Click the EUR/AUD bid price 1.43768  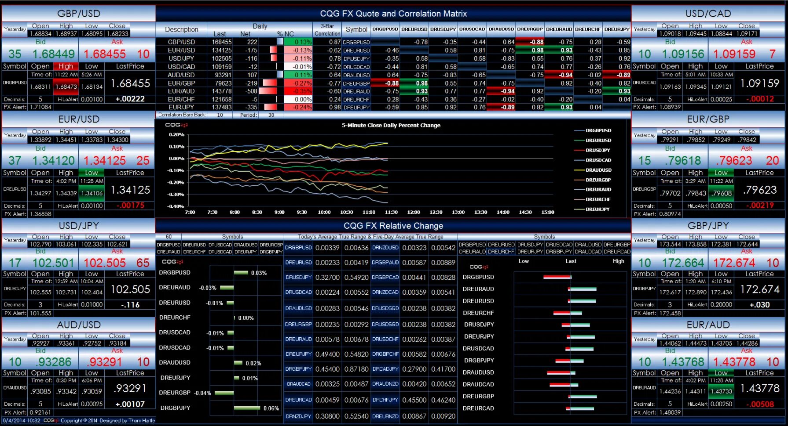pos(683,362)
